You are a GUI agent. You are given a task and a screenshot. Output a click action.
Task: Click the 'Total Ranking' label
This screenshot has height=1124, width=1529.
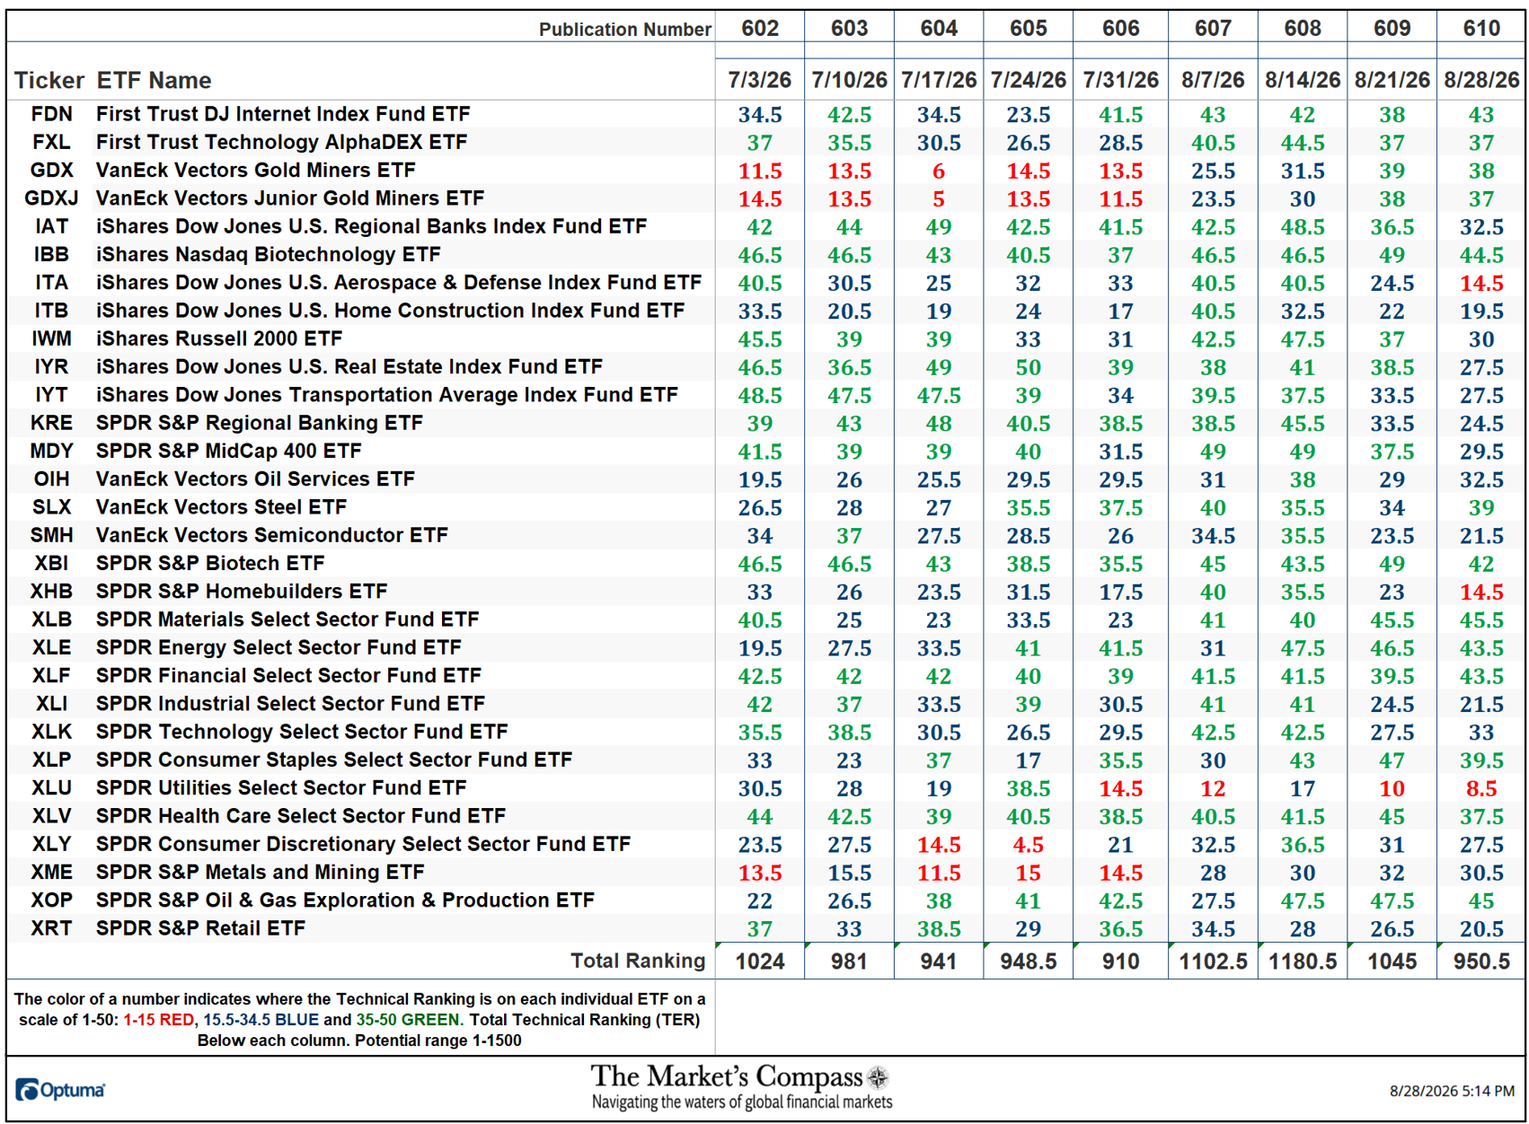638,961
